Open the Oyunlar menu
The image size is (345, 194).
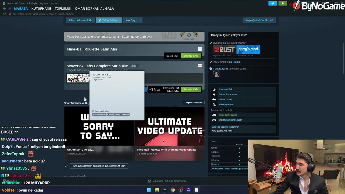click(x=44, y=3)
